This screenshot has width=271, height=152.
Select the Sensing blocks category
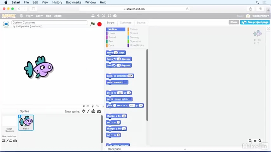pyautogui.click(x=134, y=37)
